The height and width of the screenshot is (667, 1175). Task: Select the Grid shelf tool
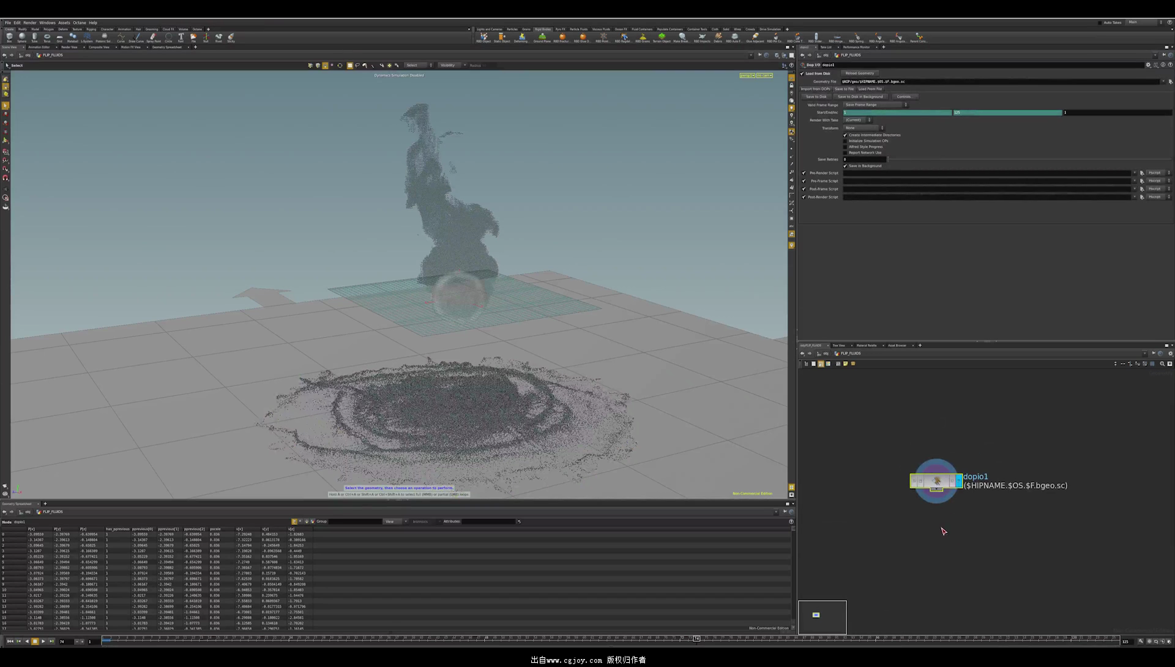click(59, 37)
